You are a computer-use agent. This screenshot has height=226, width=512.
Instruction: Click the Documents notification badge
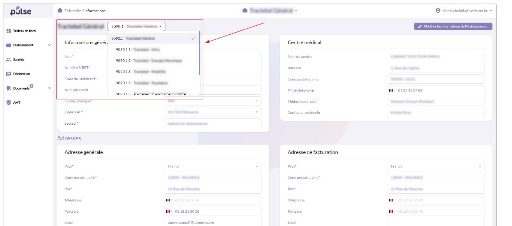tap(31, 86)
